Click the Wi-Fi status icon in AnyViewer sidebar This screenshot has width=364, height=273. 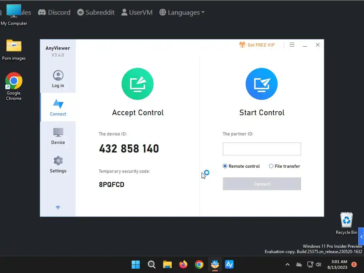tap(58, 207)
